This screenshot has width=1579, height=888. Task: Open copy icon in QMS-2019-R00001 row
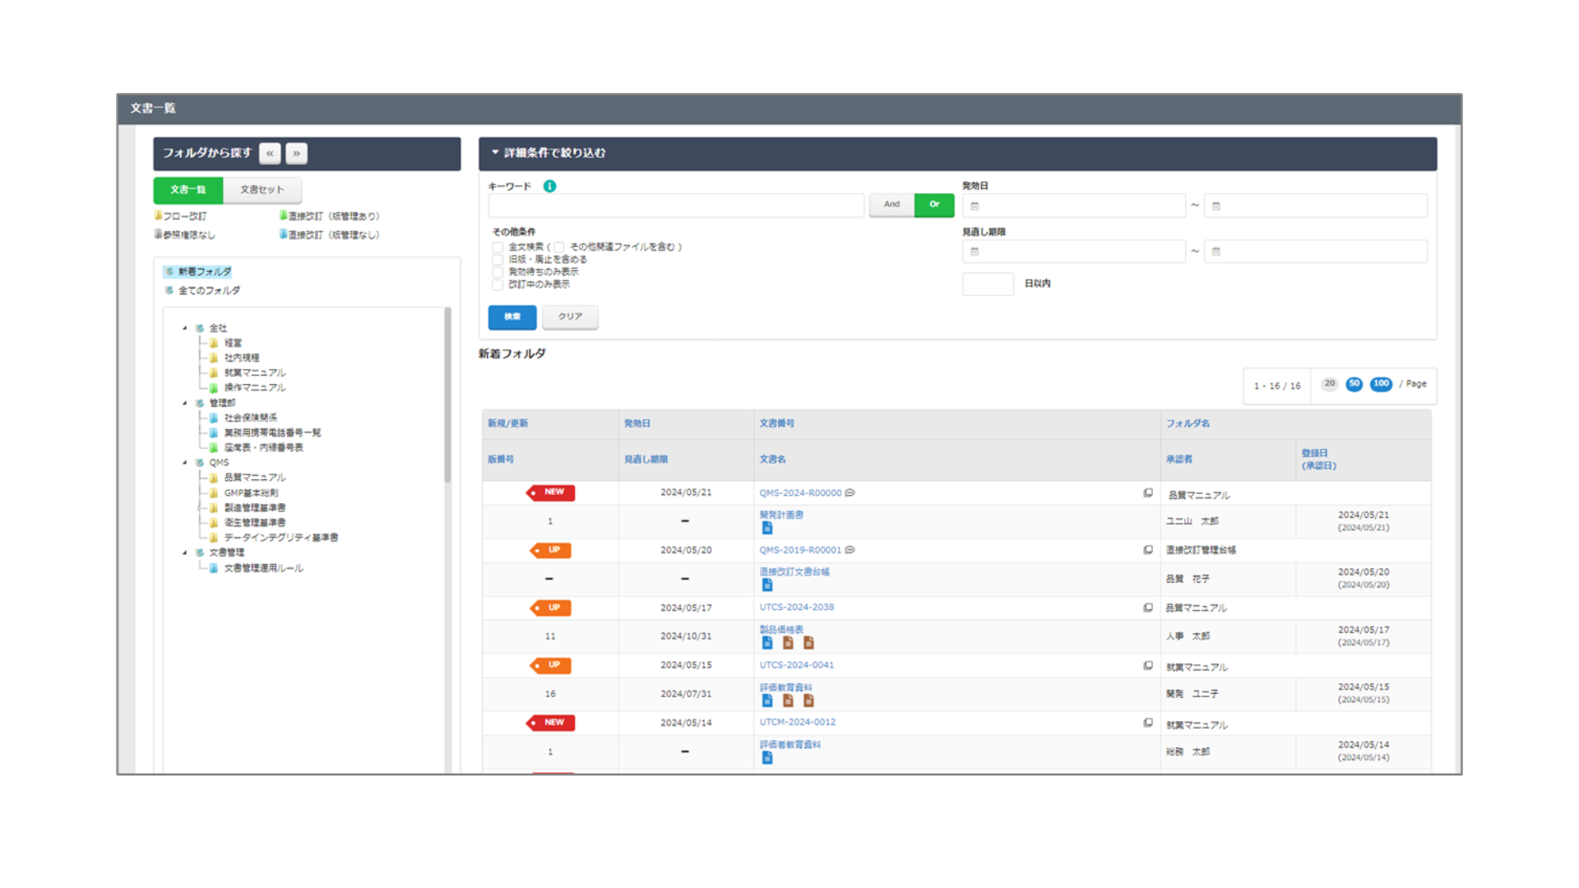click(1148, 550)
